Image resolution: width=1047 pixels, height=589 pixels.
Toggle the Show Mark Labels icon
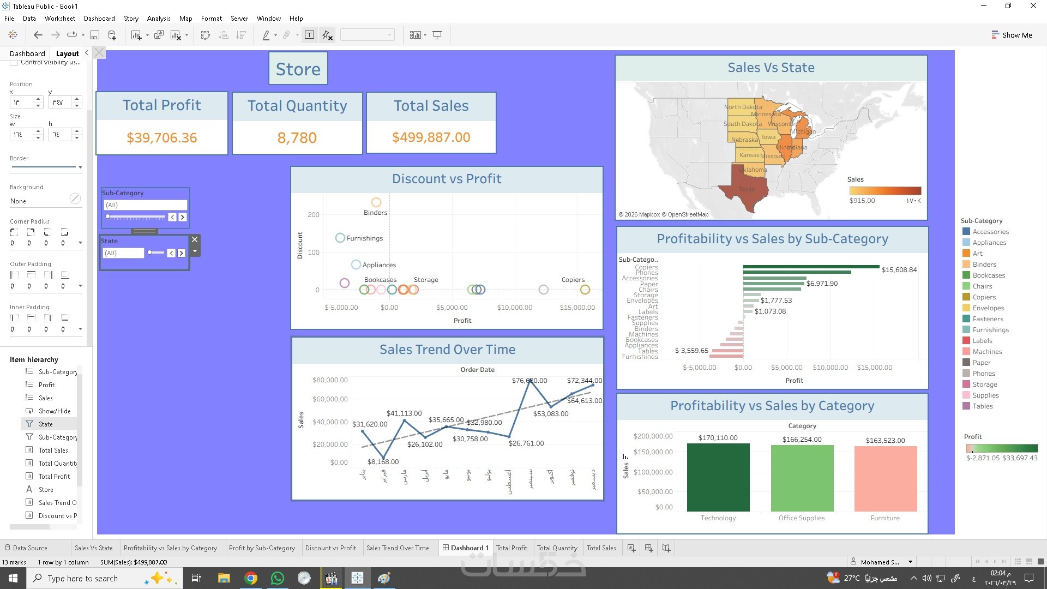(x=309, y=35)
